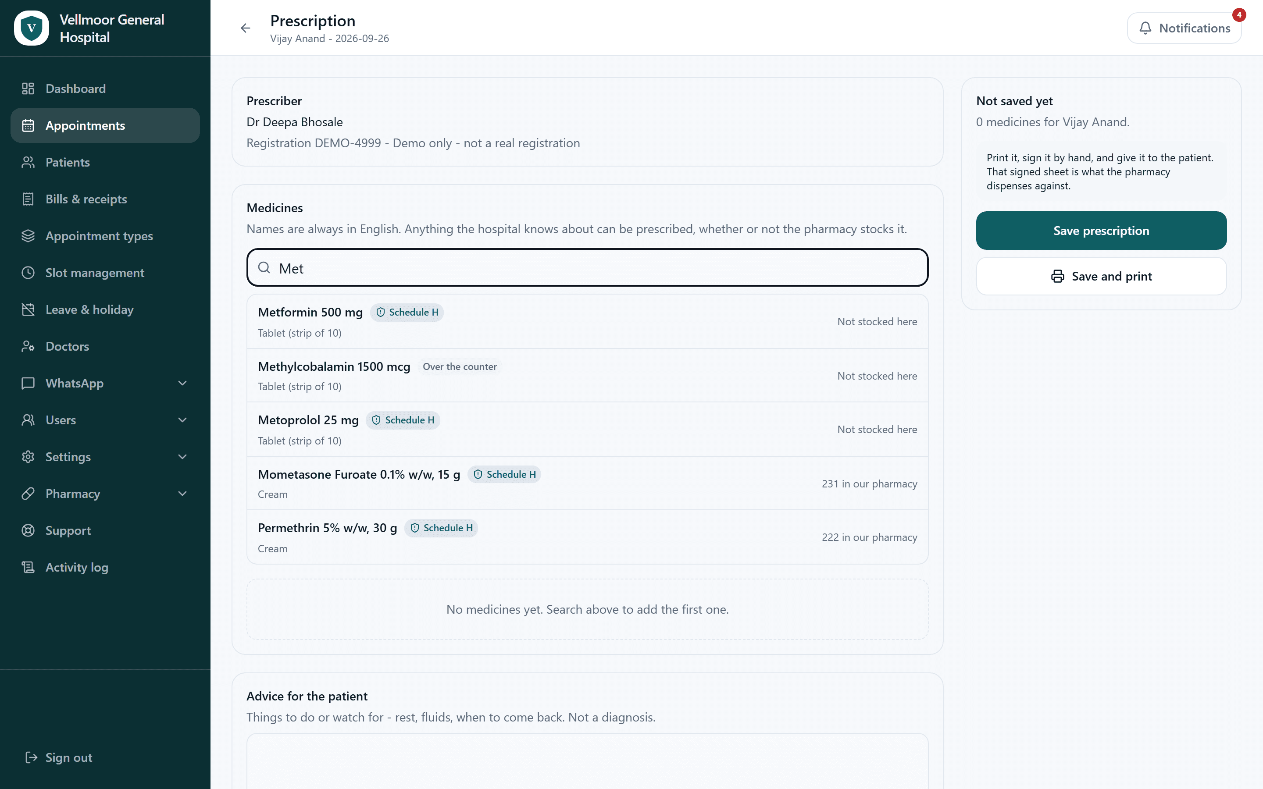The height and width of the screenshot is (789, 1263).
Task: Click Schedule H badge on Metformin row
Action: [407, 312]
